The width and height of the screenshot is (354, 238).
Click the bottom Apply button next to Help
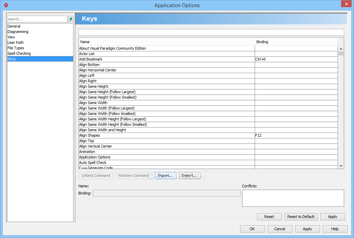click(307, 229)
